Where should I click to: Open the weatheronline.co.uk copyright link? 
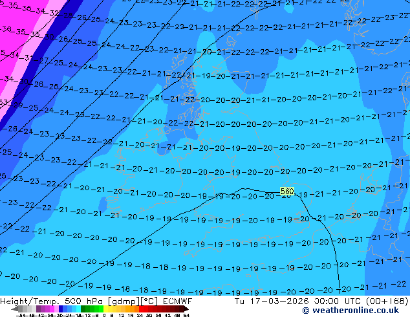point(351,311)
